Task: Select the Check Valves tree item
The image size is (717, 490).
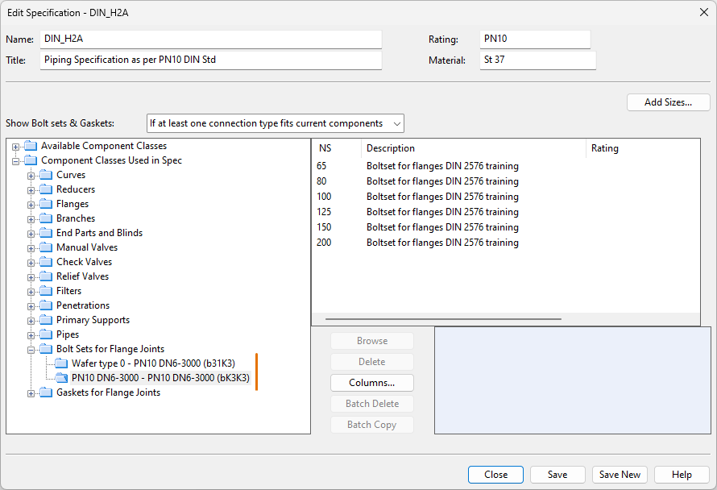Action: coord(84,262)
